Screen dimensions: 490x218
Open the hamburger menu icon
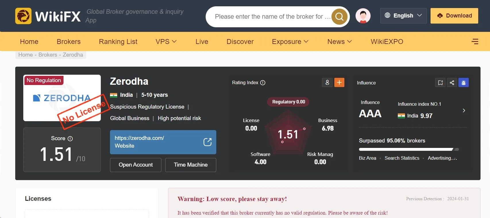pyautogui.click(x=475, y=42)
